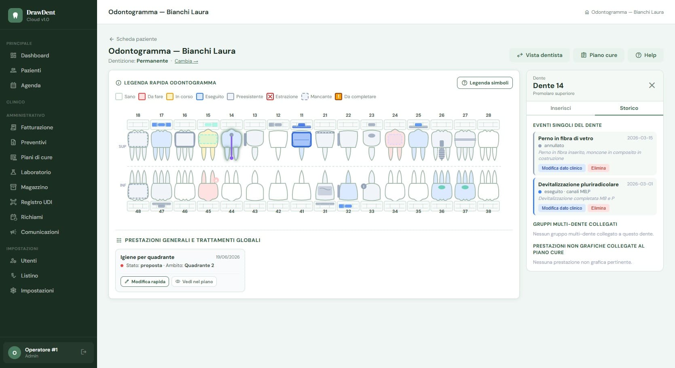Click the Mancante dashed legend symbol
675x368 pixels.
pos(305,97)
